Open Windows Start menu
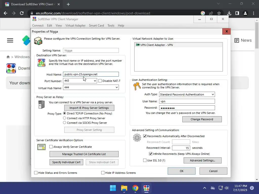259x194 pixels. pyautogui.click(x=113, y=188)
